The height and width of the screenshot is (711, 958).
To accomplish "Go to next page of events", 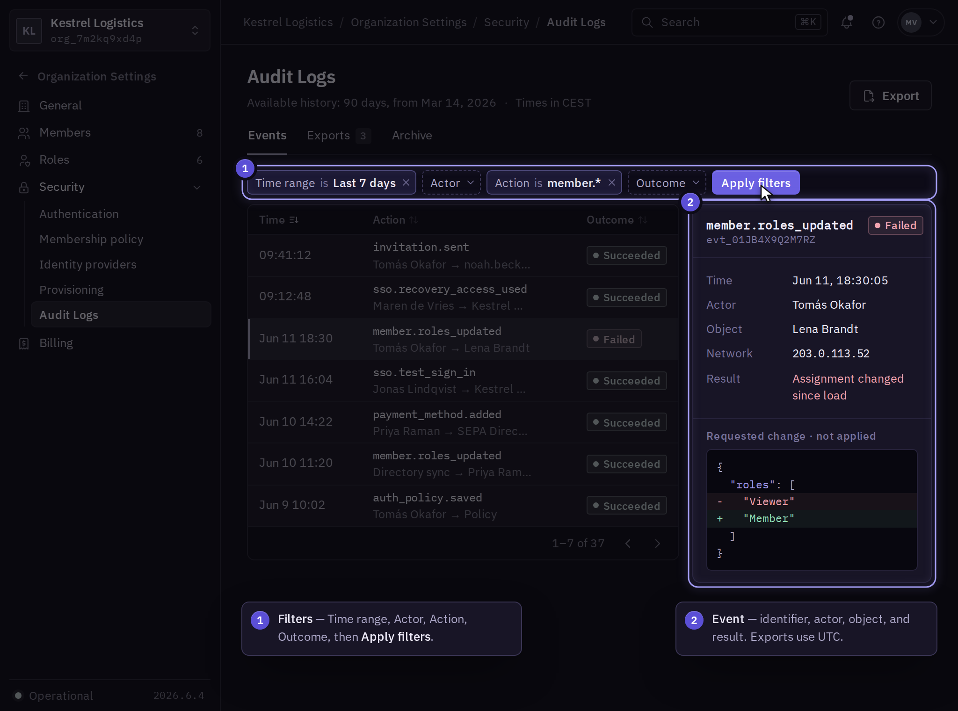I will pos(657,543).
